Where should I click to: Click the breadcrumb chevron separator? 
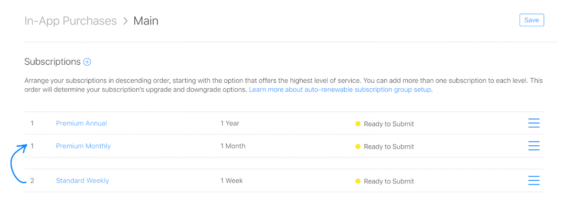[125, 21]
